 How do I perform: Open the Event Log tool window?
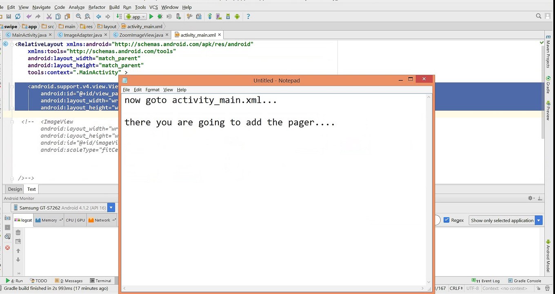[486, 281]
